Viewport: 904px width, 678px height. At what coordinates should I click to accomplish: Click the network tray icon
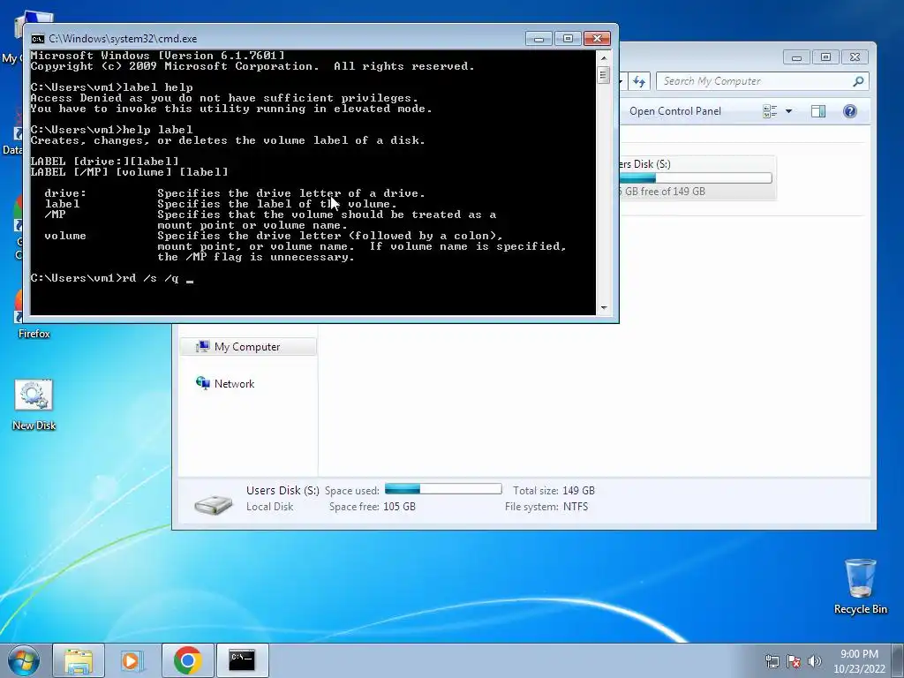(772, 661)
